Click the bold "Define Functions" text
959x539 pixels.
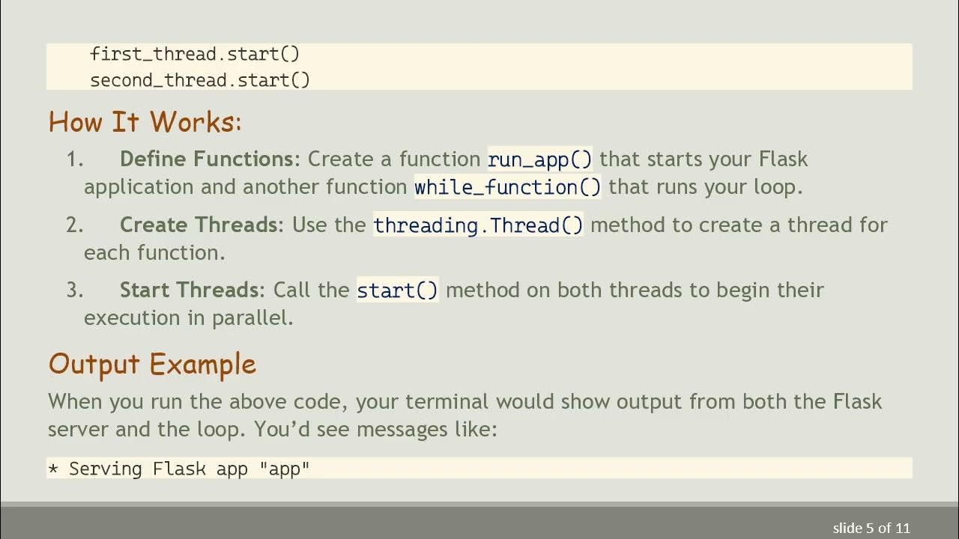point(207,159)
